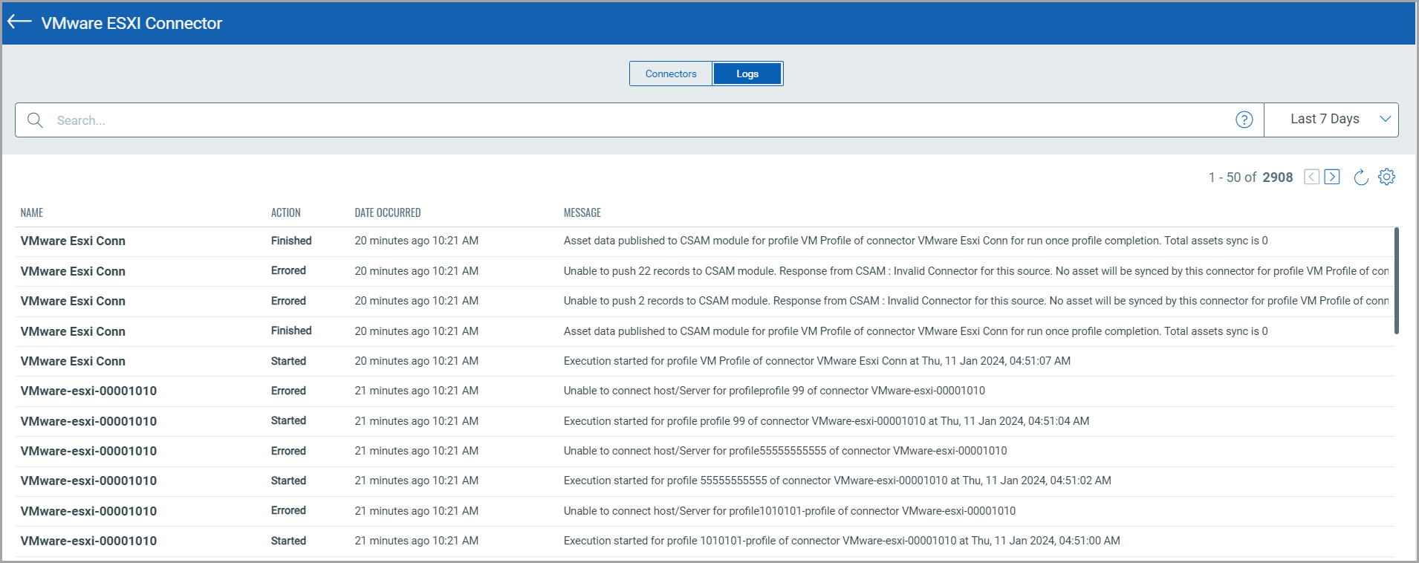Click the back arrow icon
The width and height of the screenshot is (1419, 563).
[19, 22]
